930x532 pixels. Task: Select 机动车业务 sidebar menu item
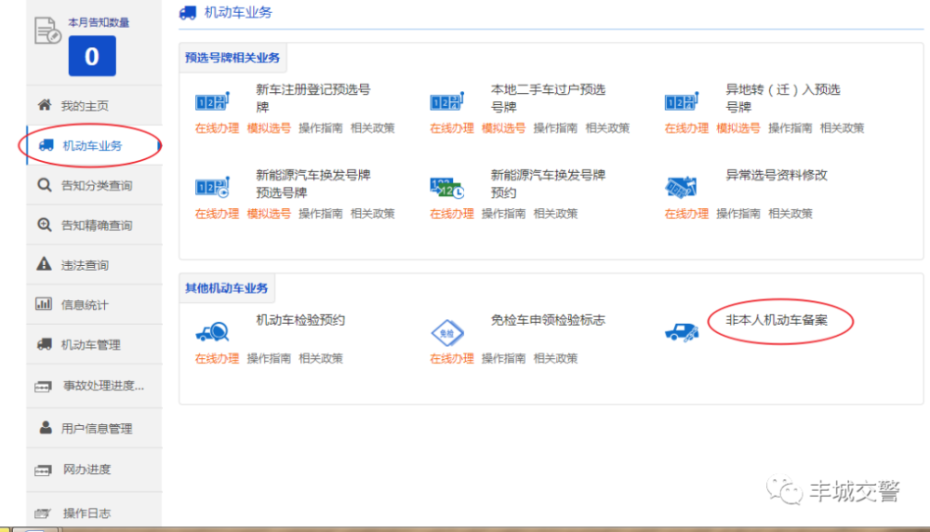tap(94, 145)
